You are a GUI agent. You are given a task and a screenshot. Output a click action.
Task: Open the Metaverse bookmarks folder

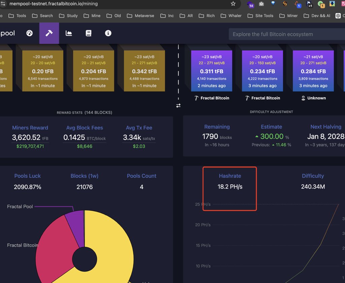pos(140,16)
